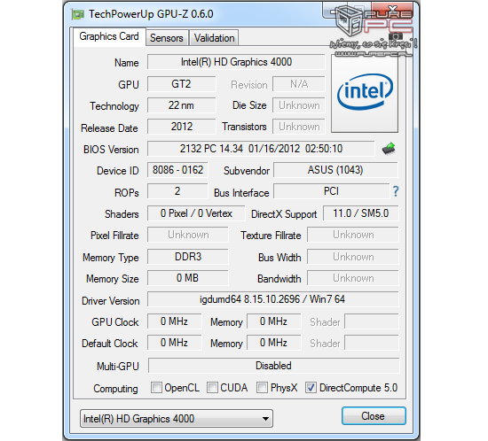Click the Technology field showing 22 nm
The image size is (488, 441).
pos(181,105)
